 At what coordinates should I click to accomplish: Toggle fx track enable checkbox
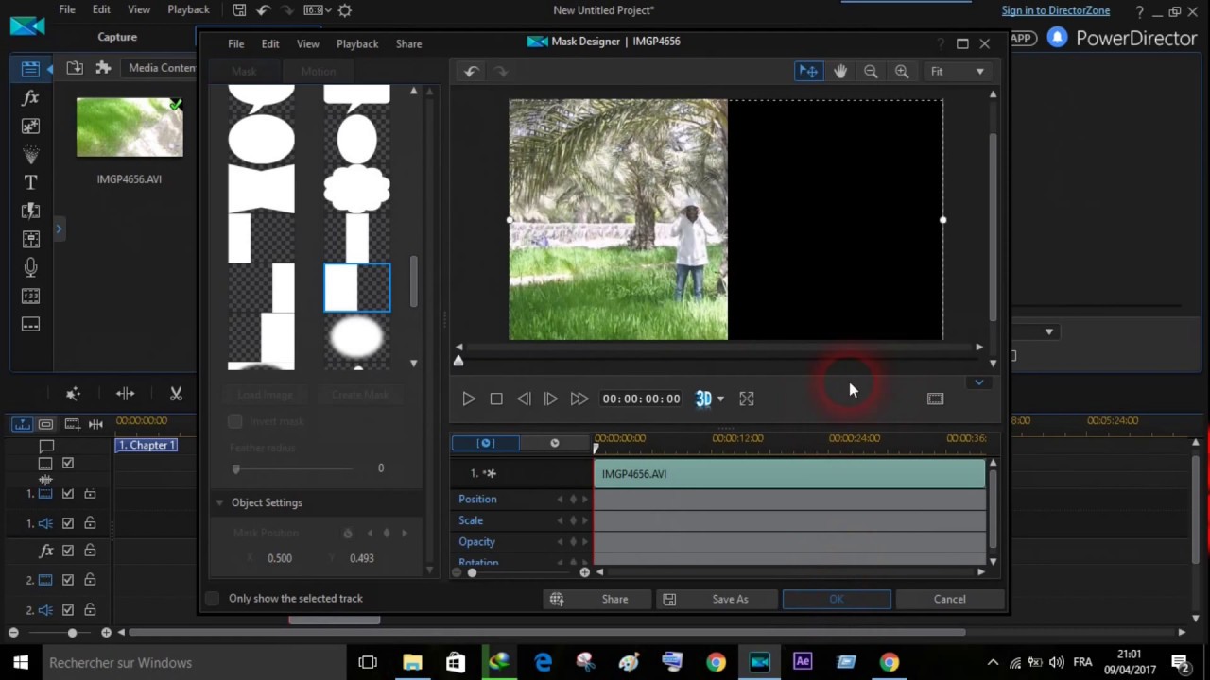[68, 551]
